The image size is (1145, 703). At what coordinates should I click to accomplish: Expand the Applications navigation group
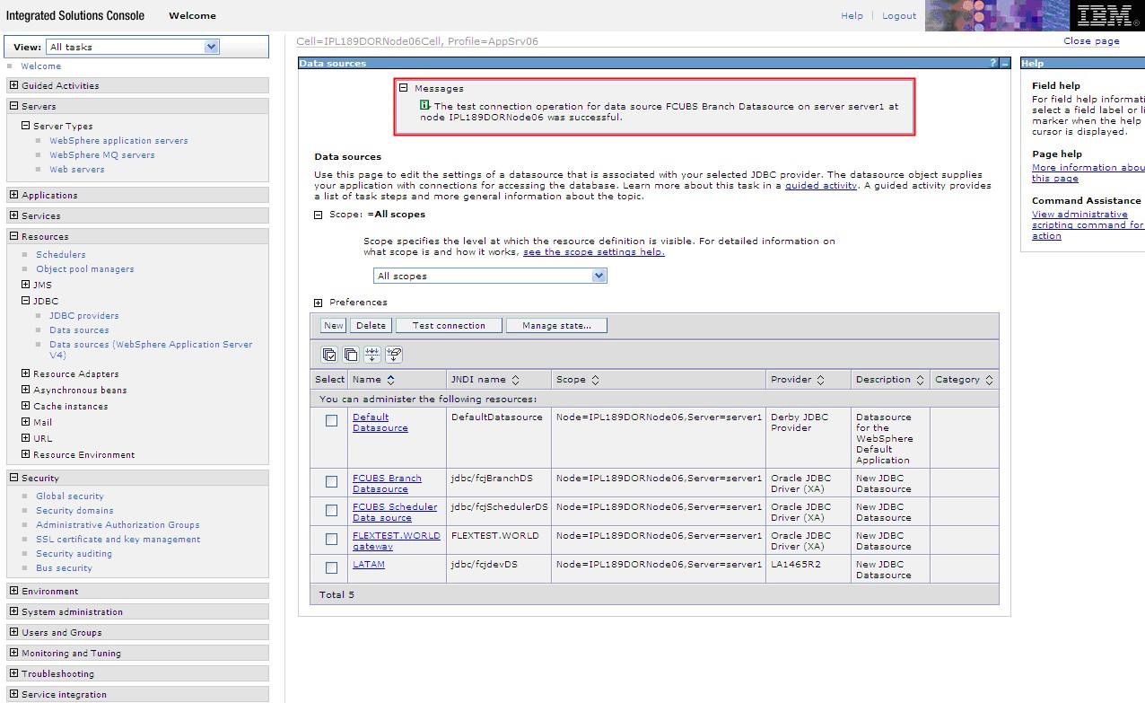13,195
